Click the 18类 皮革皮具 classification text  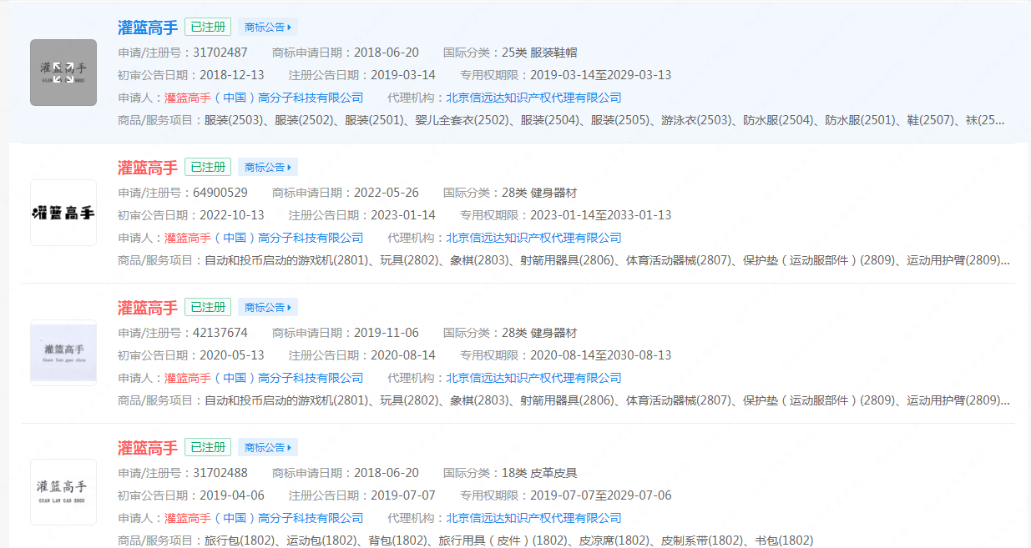pyautogui.click(x=539, y=472)
